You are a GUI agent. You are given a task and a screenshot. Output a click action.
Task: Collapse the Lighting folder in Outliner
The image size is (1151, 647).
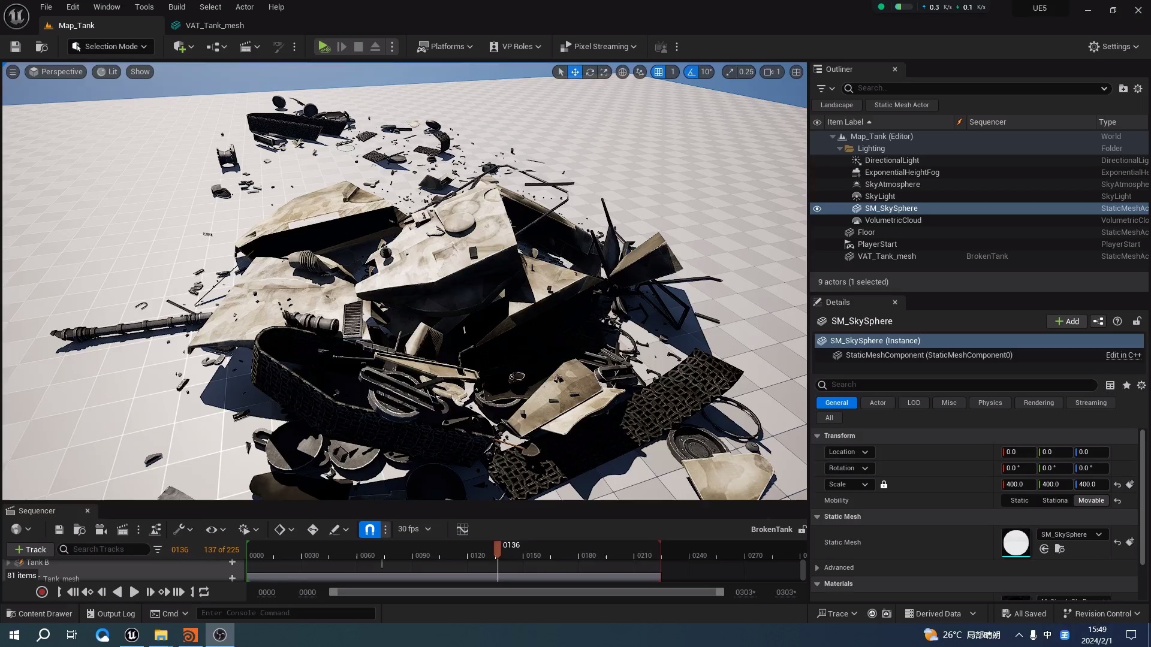[840, 148]
